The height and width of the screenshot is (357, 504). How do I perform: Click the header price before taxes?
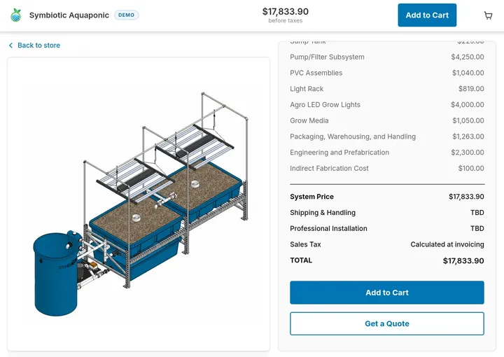(286, 15)
